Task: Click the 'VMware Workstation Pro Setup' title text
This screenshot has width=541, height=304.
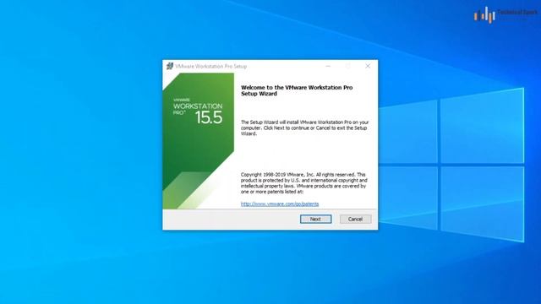Action: (210, 66)
